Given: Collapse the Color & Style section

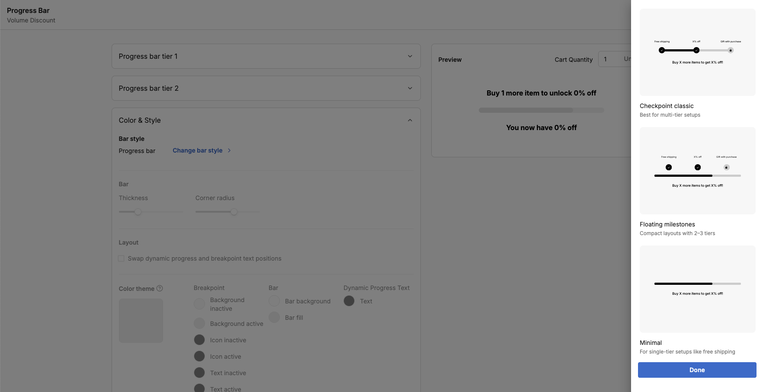Looking at the screenshot, I should (410, 120).
